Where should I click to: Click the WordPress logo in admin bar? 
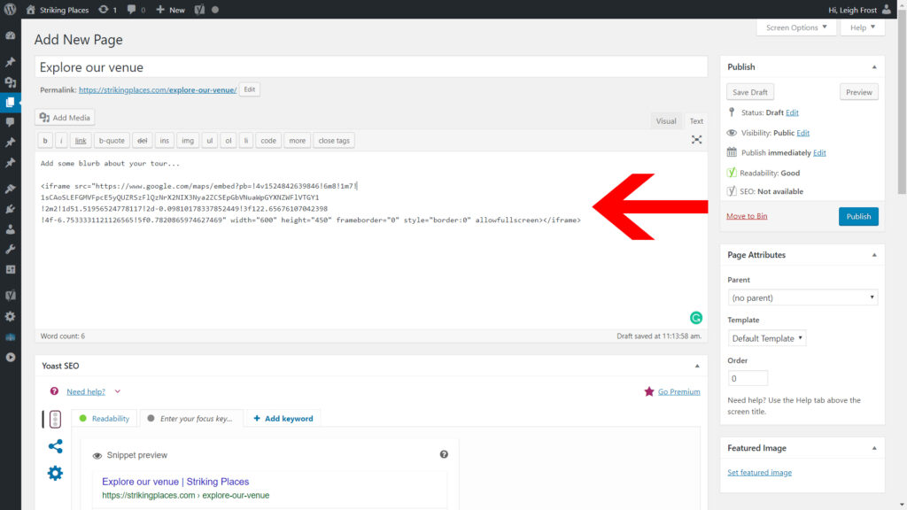pos(10,10)
